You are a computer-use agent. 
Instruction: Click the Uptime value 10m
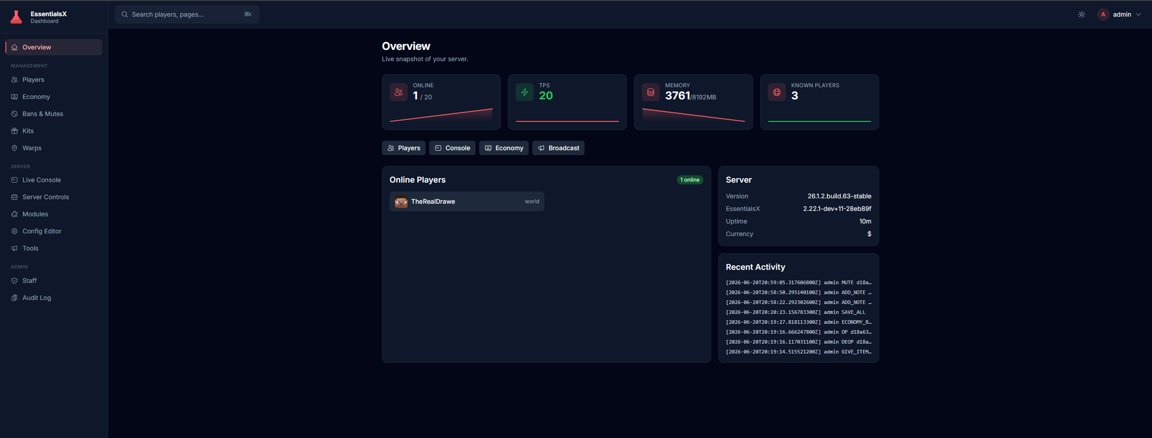tap(865, 221)
